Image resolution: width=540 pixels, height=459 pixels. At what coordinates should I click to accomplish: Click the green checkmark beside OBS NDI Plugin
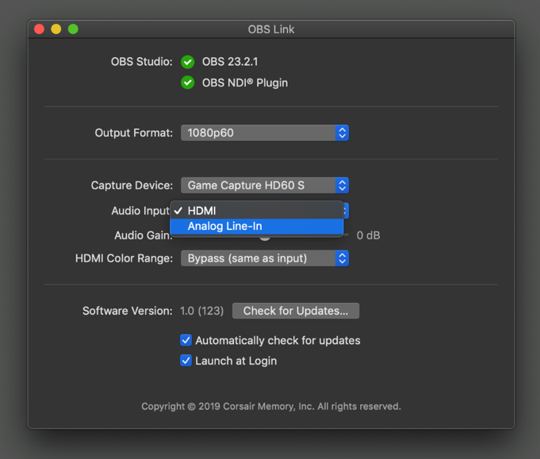click(187, 82)
